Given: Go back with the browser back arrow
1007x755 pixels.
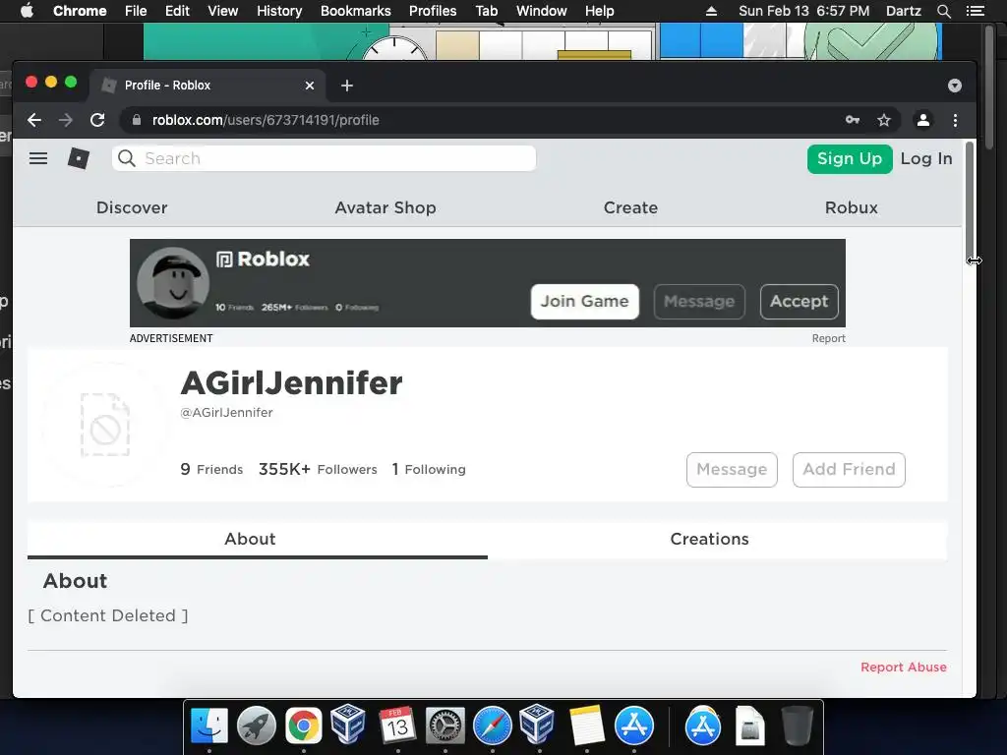Looking at the screenshot, I should click(x=34, y=120).
